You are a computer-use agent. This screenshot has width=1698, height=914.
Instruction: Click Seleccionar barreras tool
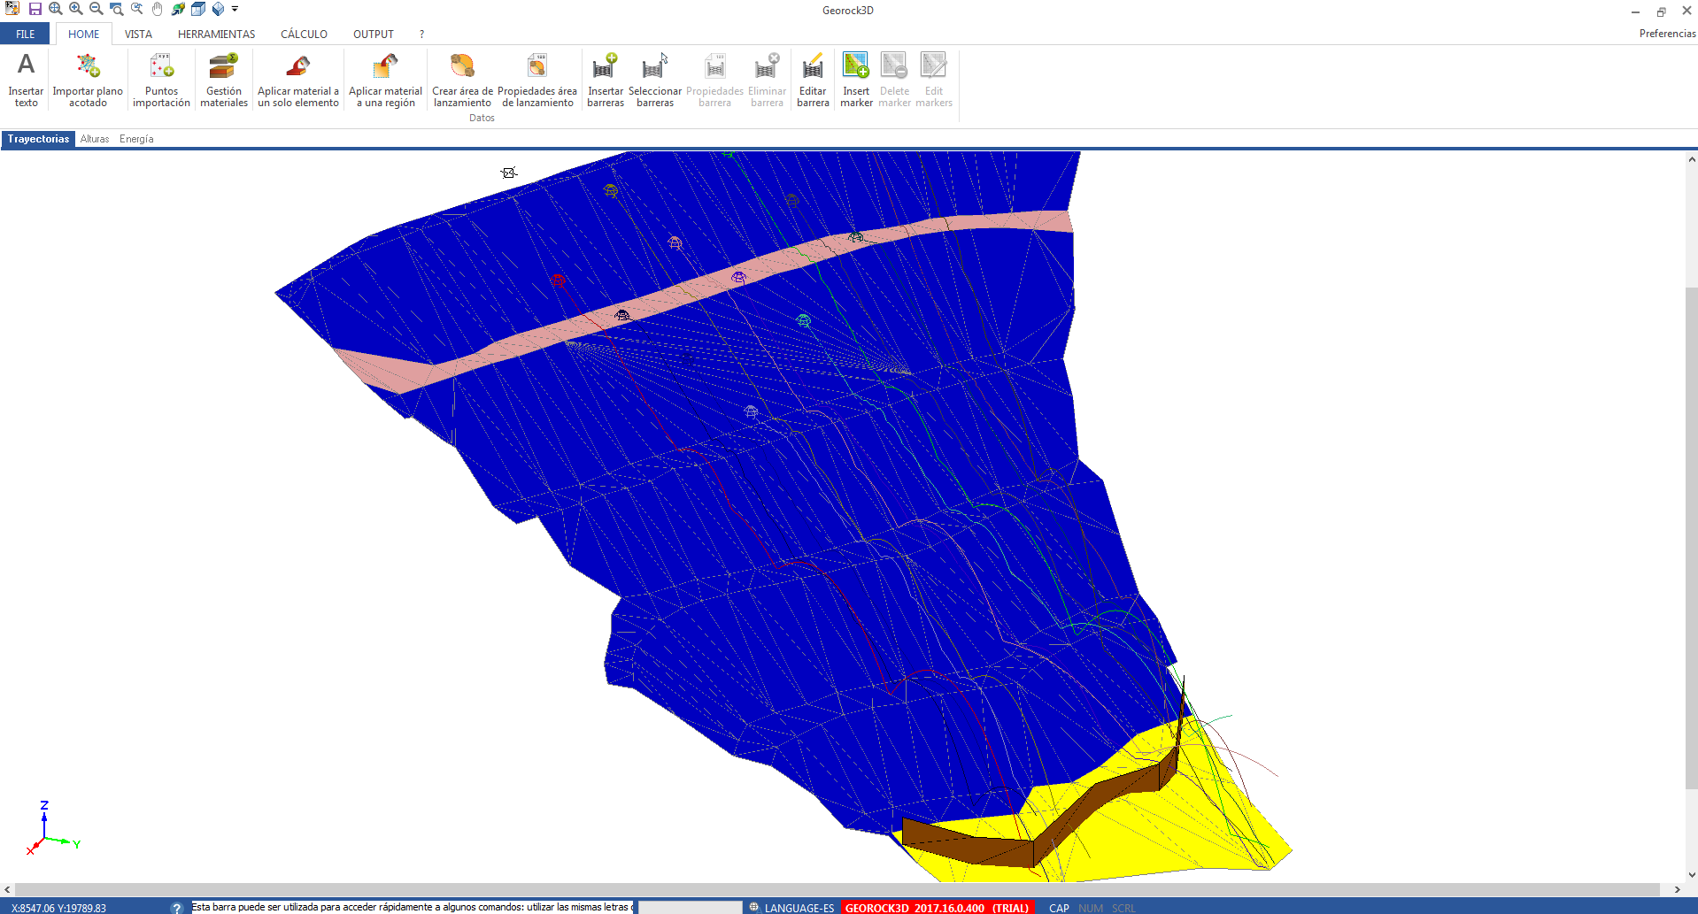tap(655, 80)
